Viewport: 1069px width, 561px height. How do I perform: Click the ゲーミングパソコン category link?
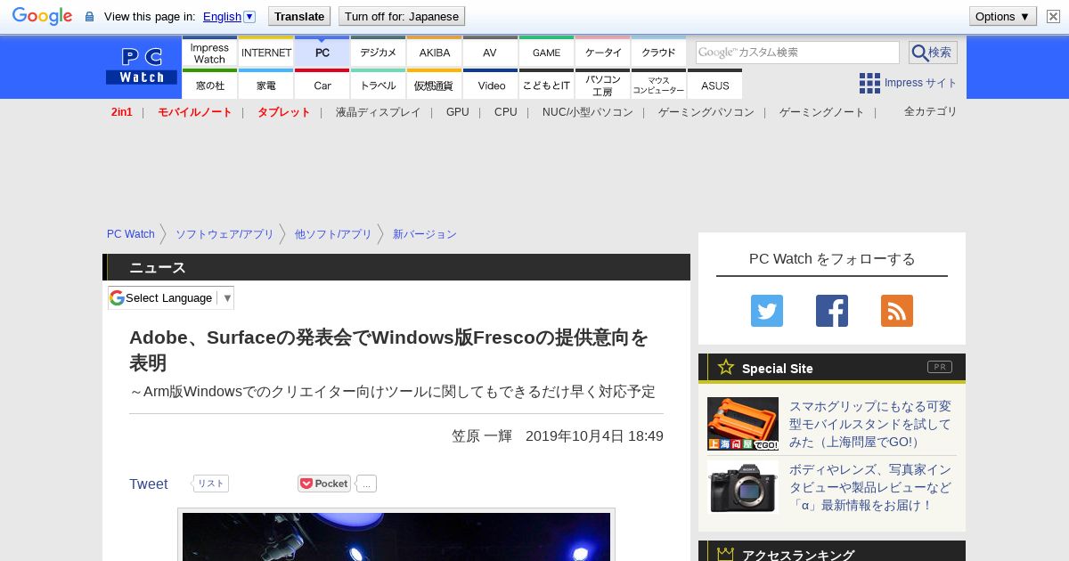click(x=706, y=112)
